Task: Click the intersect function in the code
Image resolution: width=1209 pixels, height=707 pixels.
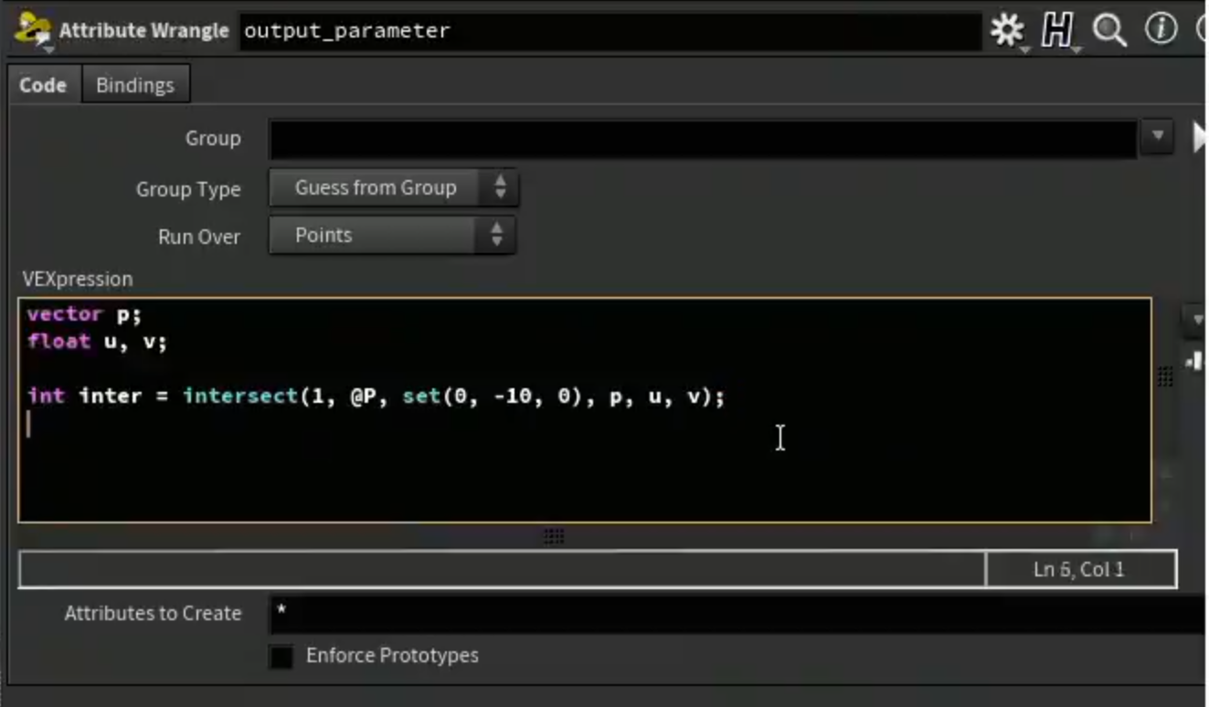Action: (241, 396)
